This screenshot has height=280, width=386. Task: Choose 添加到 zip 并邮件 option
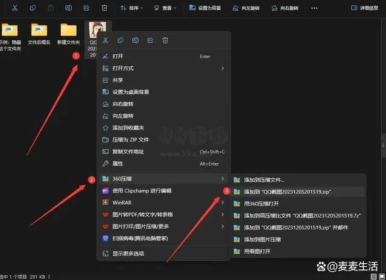298,228
